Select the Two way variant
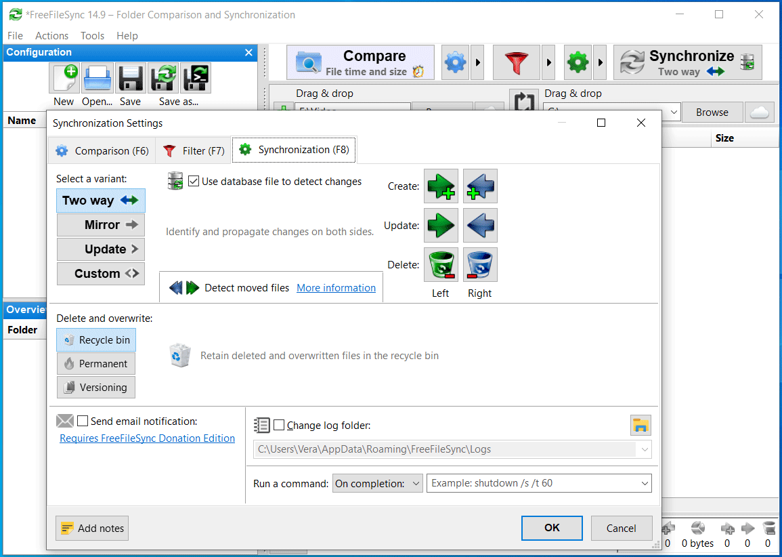The height and width of the screenshot is (557, 782). [101, 201]
